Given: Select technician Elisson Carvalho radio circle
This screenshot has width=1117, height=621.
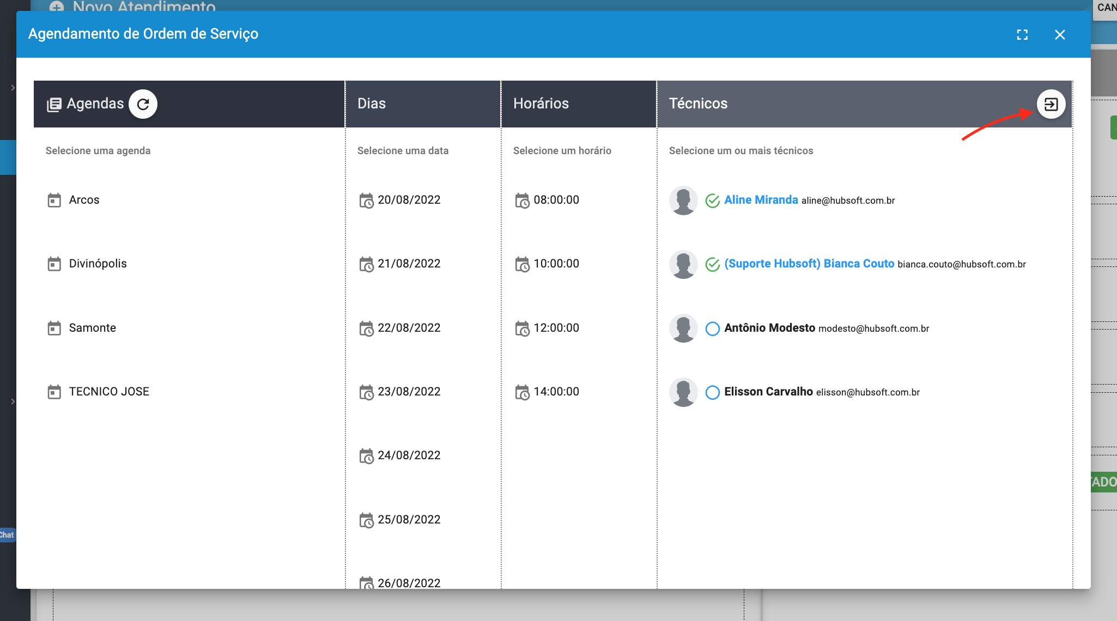Looking at the screenshot, I should tap(713, 393).
